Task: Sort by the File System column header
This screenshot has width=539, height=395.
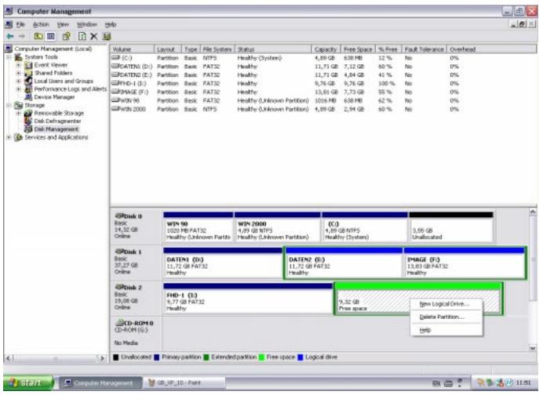Action: (217, 49)
